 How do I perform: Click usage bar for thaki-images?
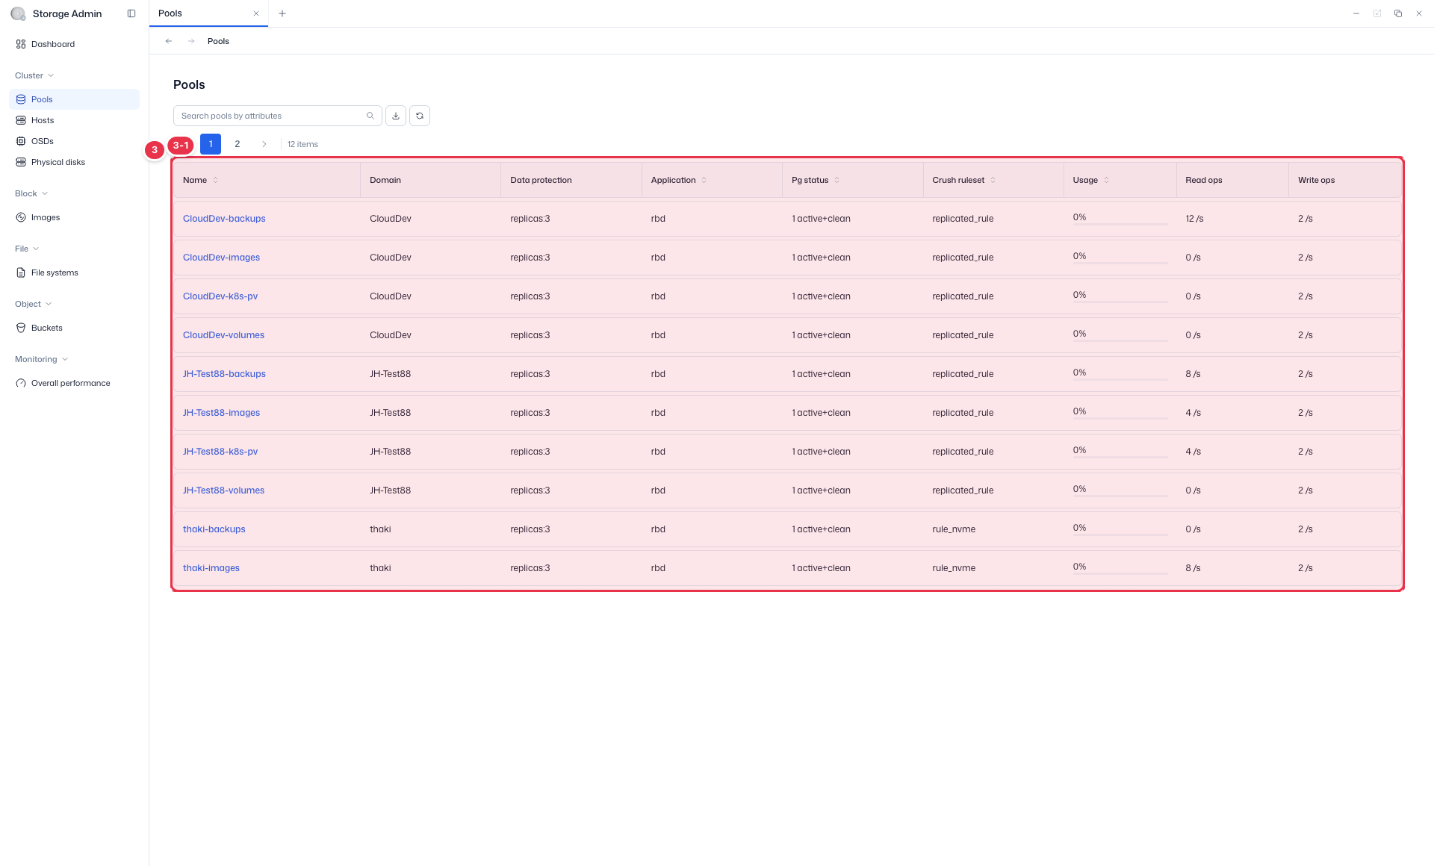(x=1120, y=573)
